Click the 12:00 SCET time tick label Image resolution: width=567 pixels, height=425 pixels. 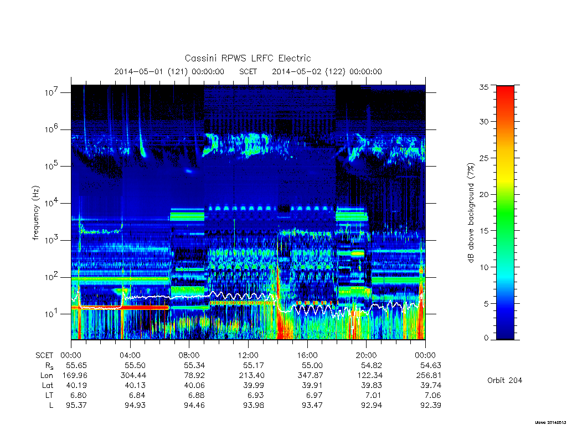coord(248,355)
